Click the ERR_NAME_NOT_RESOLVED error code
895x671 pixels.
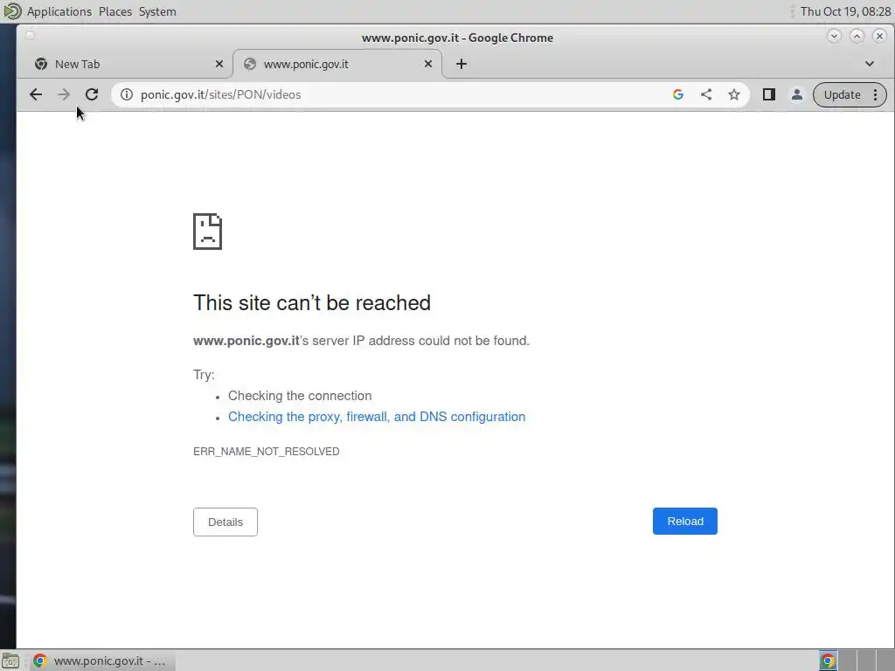coord(267,452)
